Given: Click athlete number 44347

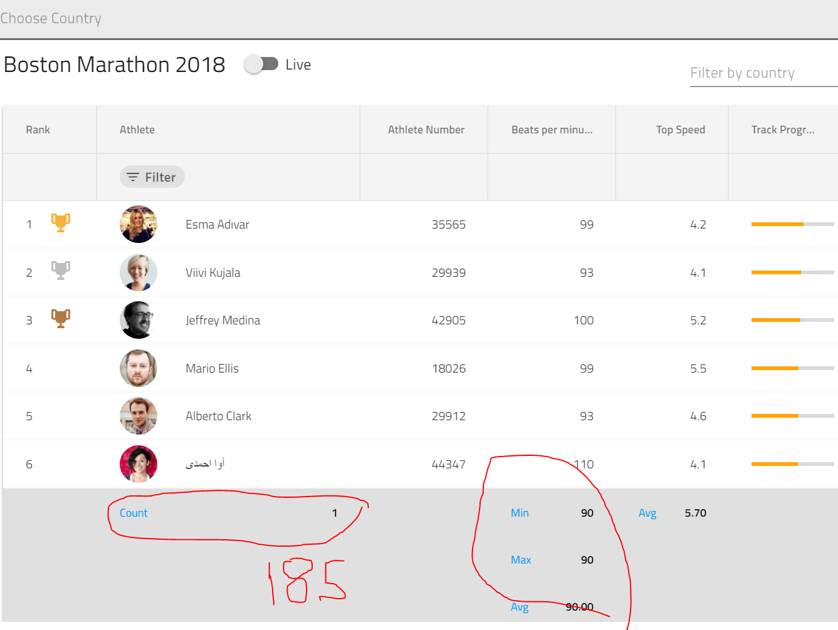Looking at the screenshot, I should 449,464.
